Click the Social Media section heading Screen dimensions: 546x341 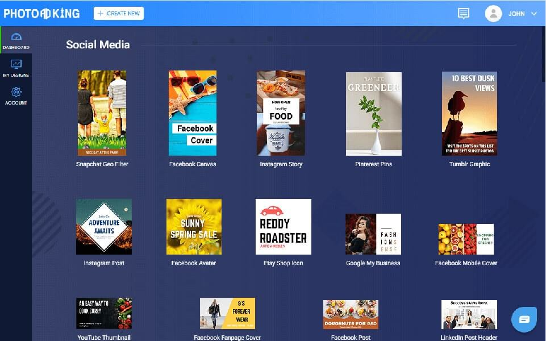(x=98, y=44)
